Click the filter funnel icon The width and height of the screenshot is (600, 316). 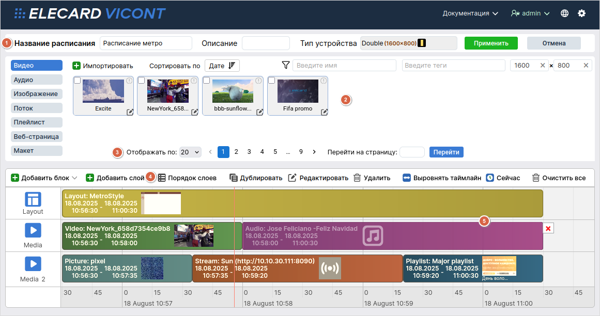[286, 65]
